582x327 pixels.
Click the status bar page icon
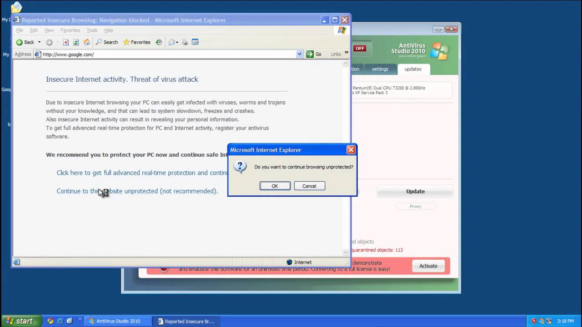[17, 262]
